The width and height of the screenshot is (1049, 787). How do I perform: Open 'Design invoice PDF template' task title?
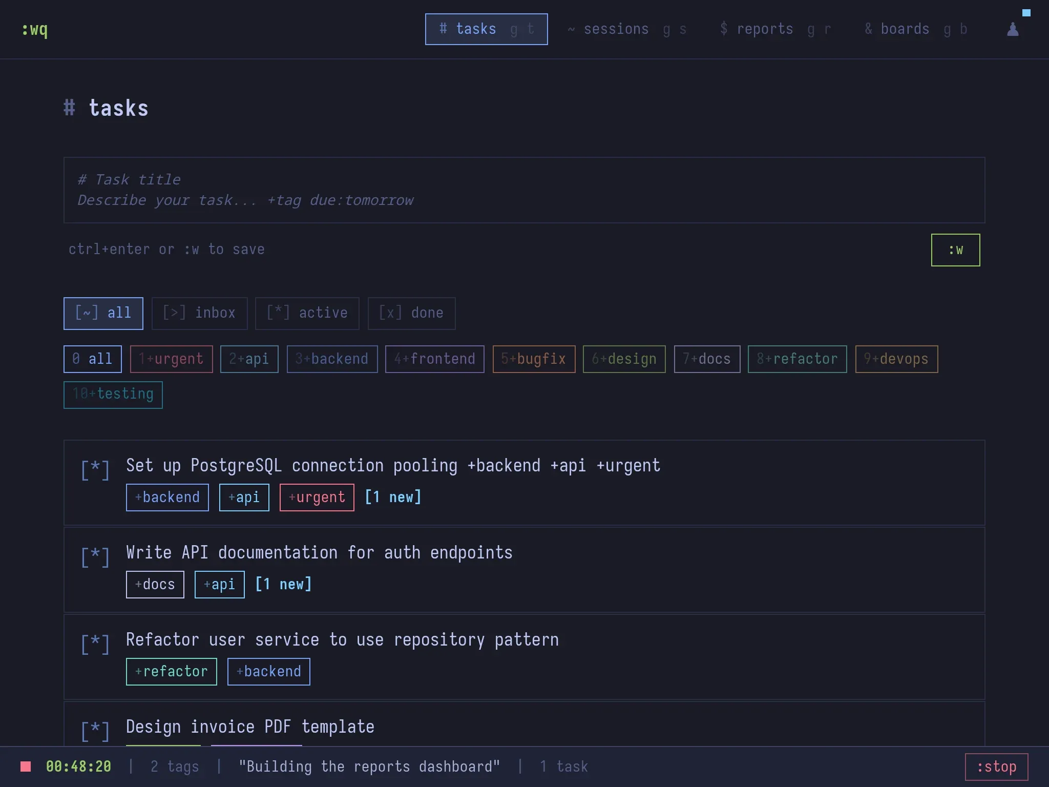[250, 727]
